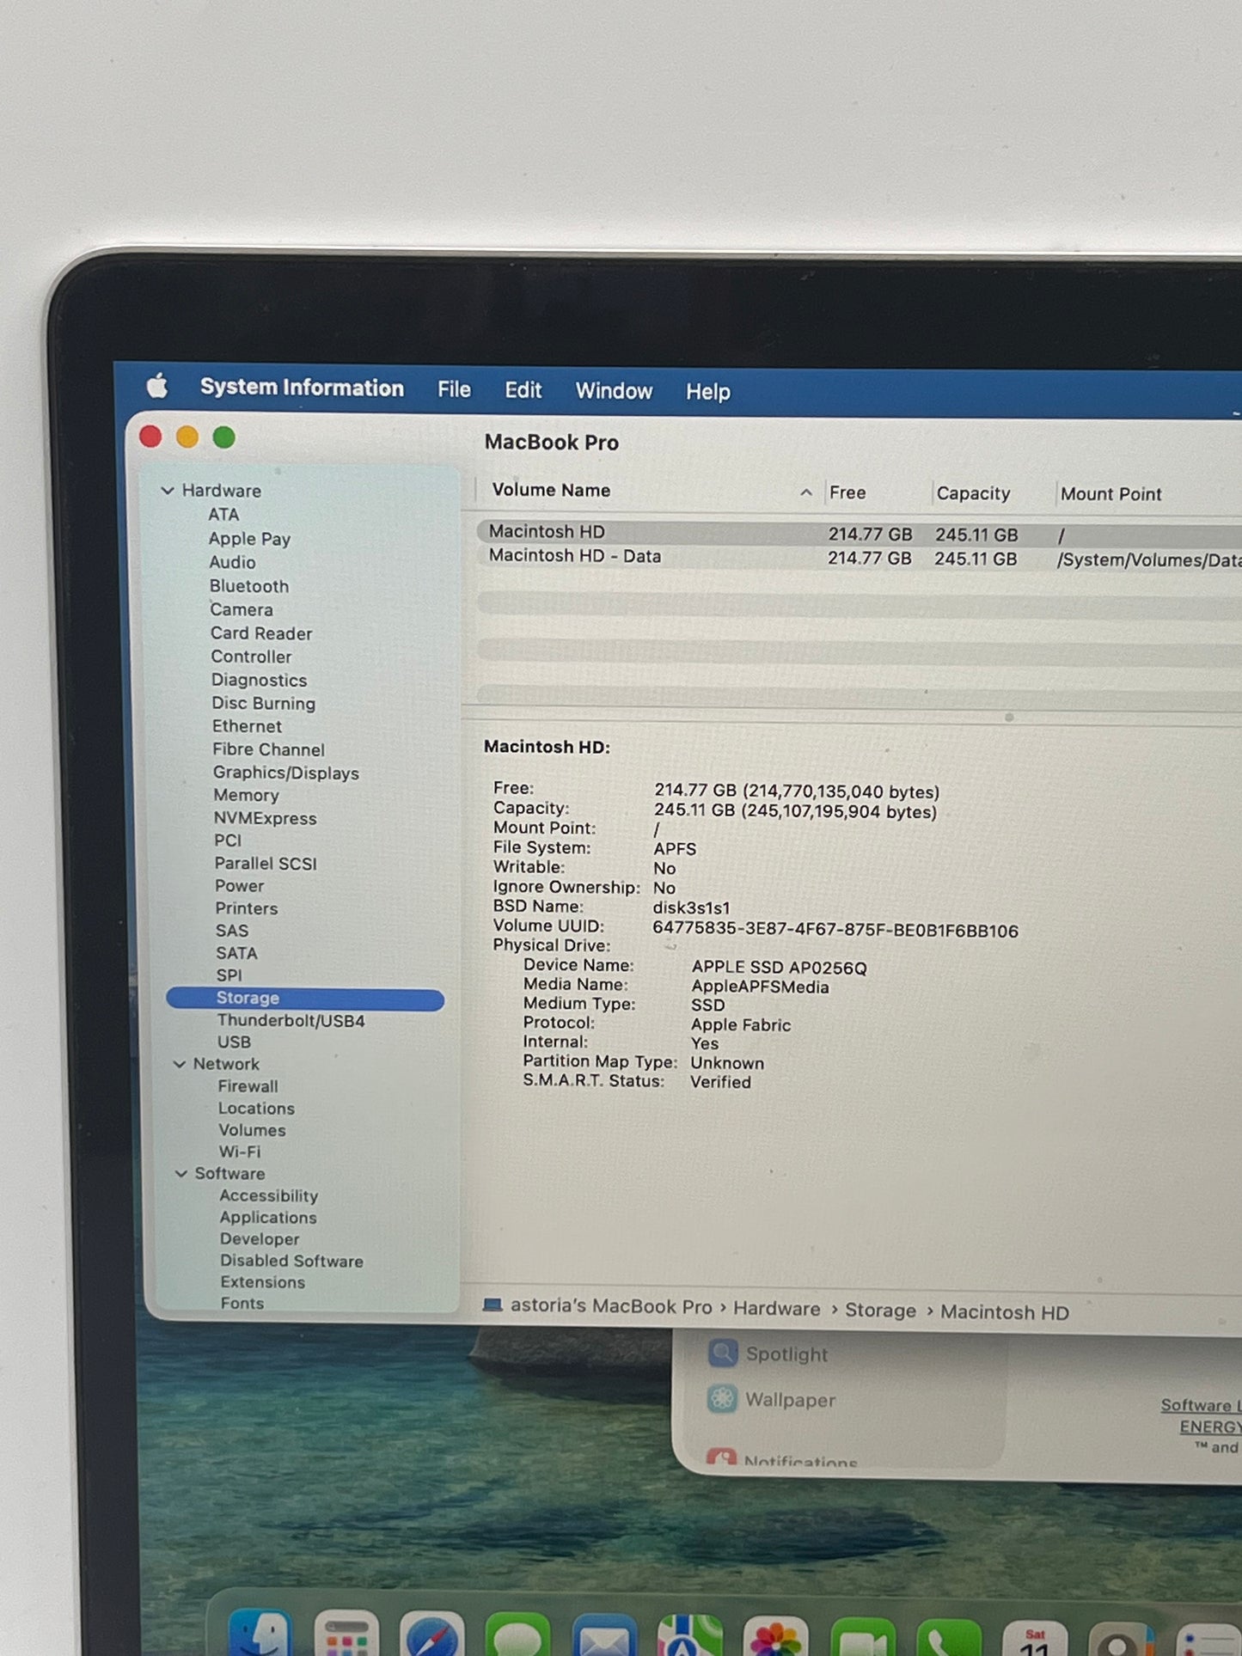
Task: Open Reminders from the Dock
Action: (x=1208, y=1640)
